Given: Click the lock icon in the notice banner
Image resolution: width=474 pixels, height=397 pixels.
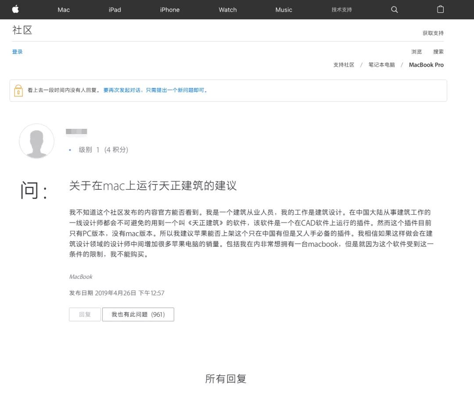Looking at the screenshot, I should click(x=18, y=90).
